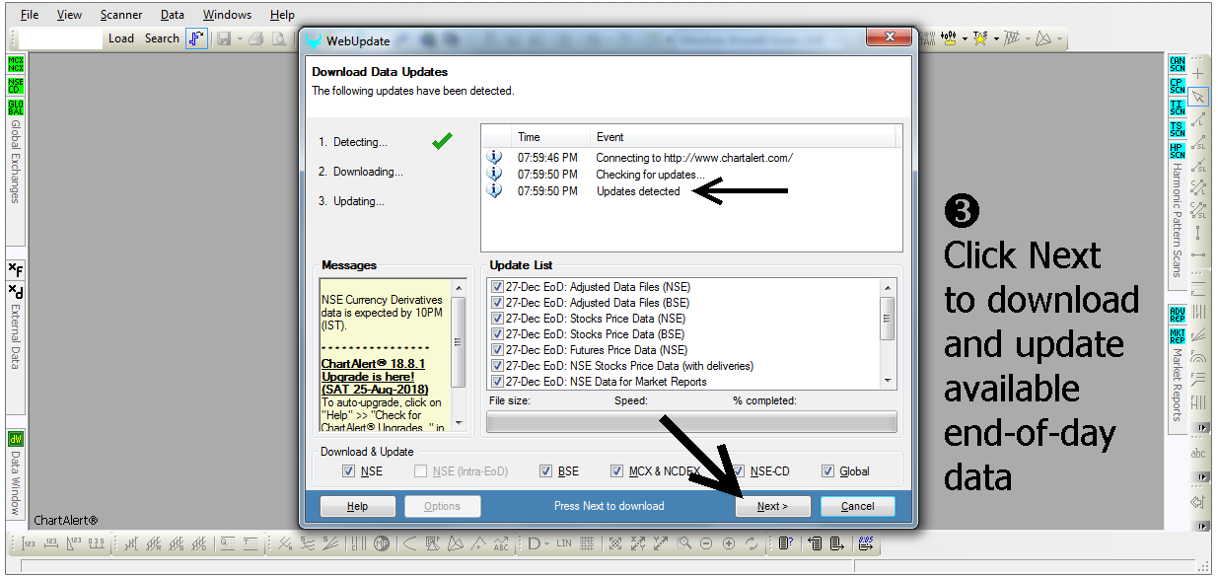
Task: Click the save disk icon in top toolbar
Action: click(x=224, y=38)
